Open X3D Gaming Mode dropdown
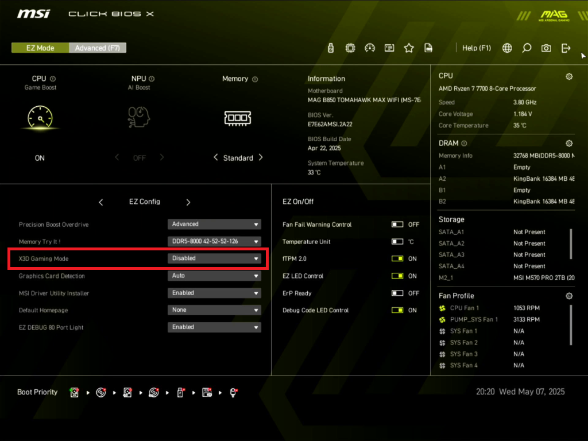588x441 pixels. click(214, 258)
